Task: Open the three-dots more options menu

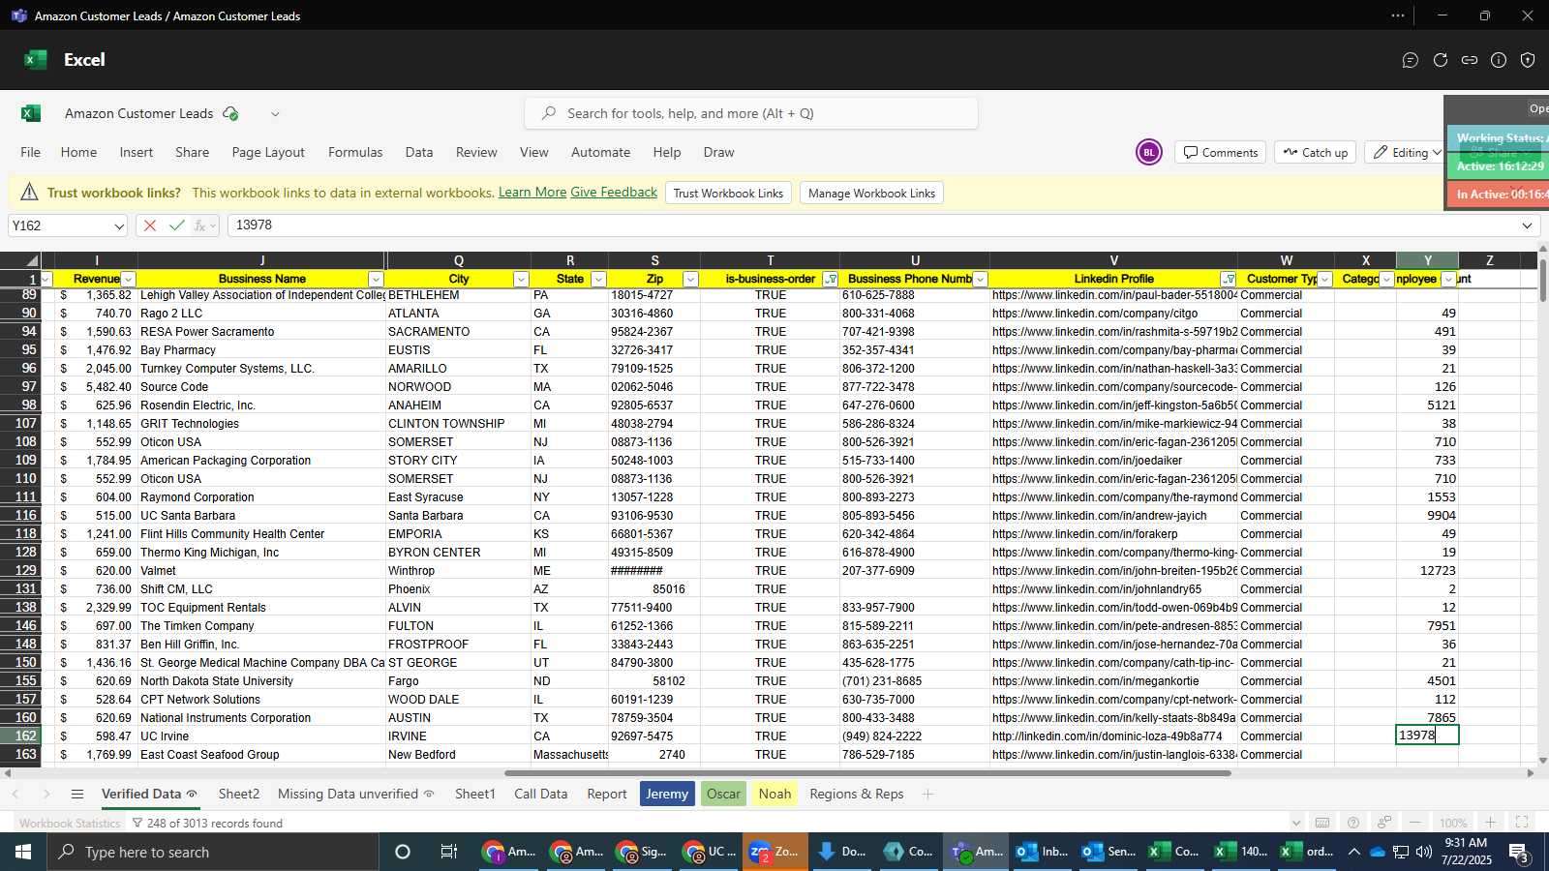Action: pyautogui.click(x=1398, y=15)
